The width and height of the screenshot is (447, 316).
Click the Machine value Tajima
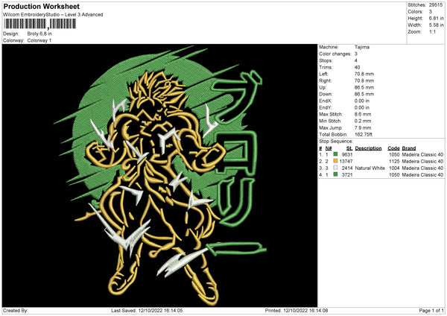tap(362, 47)
